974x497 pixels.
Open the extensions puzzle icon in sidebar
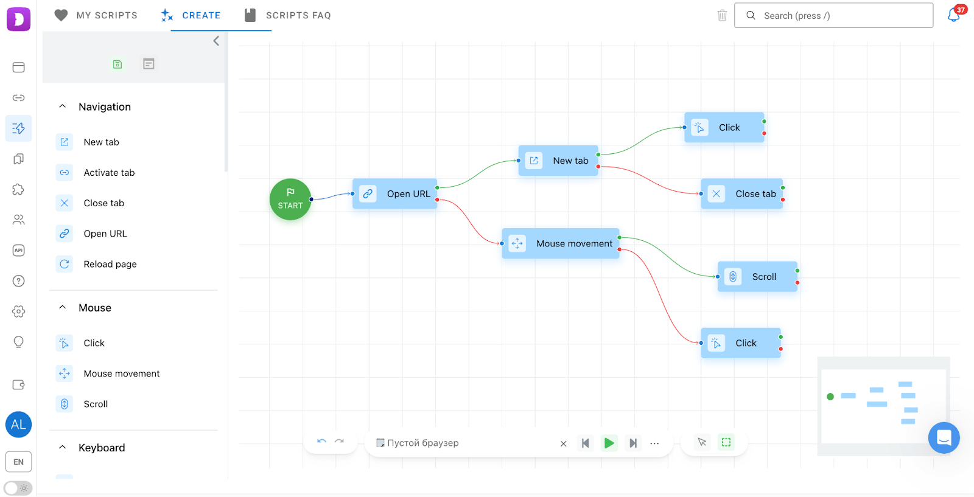[18, 189]
